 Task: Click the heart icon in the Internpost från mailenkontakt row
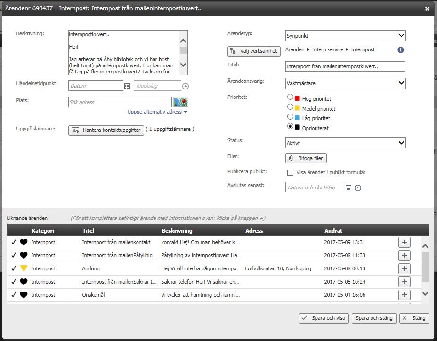point(24,242)
